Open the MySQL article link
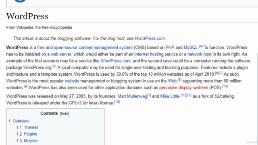258x145 pixels. click(191, 48)
